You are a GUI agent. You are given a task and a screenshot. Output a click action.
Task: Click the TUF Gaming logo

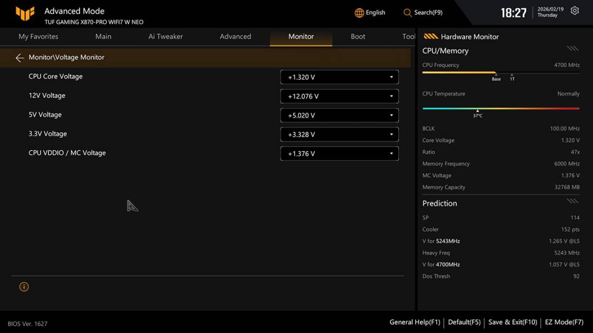click(25, 14)
